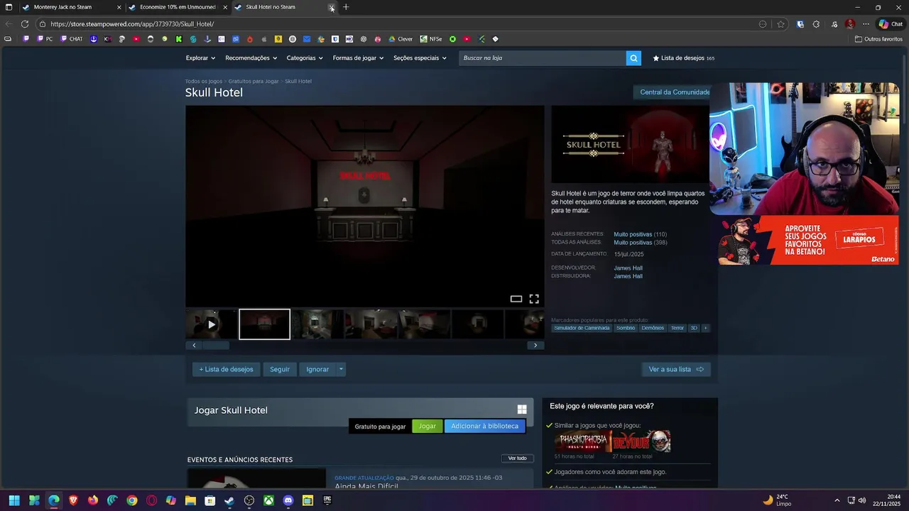Open the Edge profile avatar

tap(850, 24)
